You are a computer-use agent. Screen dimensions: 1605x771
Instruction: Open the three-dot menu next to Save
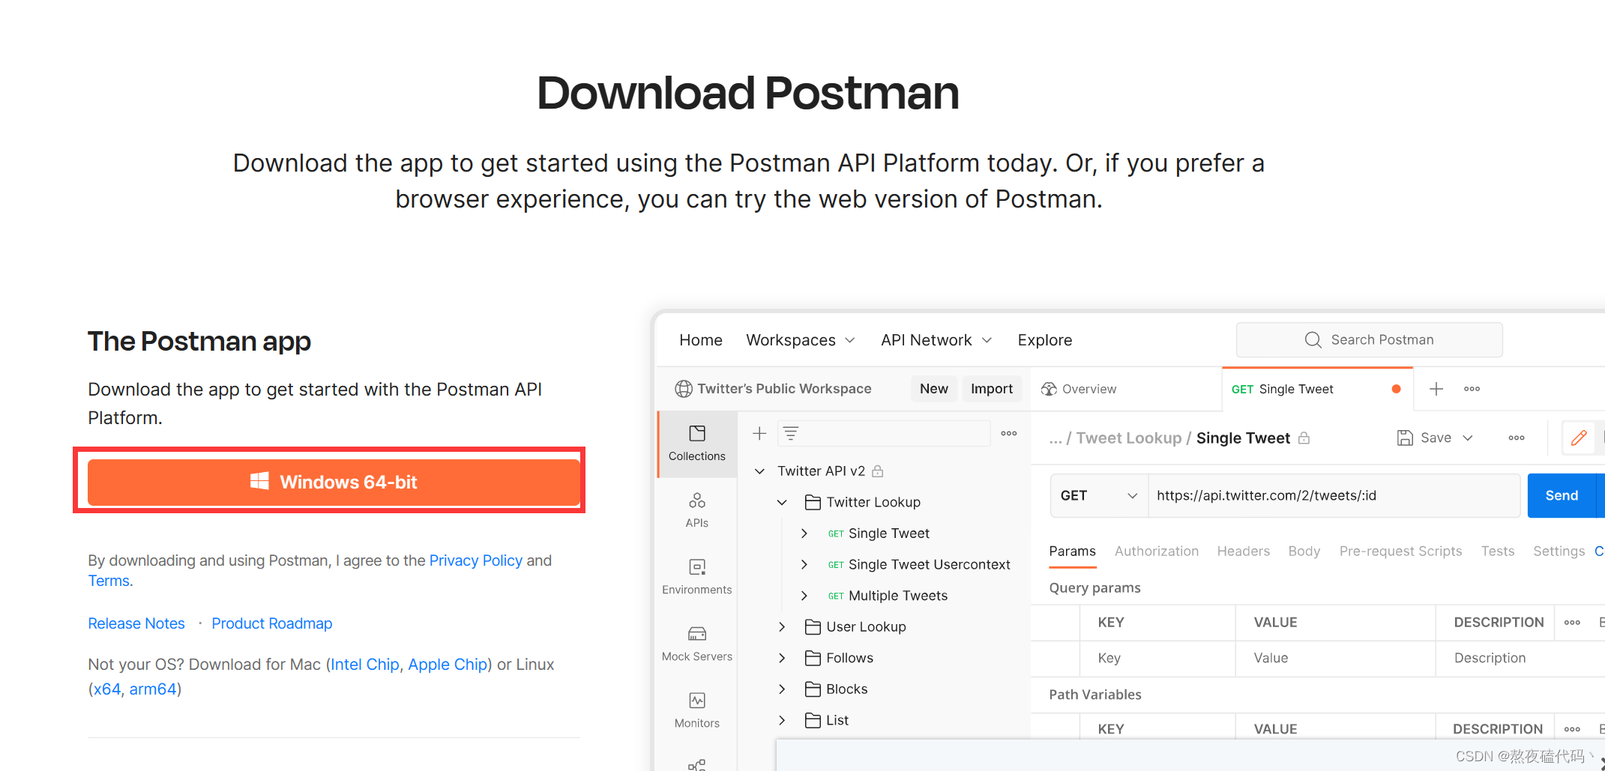(x=1517, y=438)
